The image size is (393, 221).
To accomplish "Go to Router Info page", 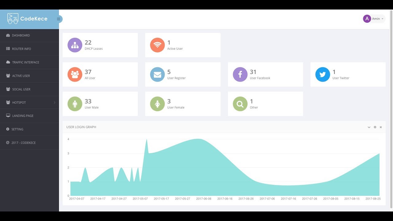I will 29,49.
